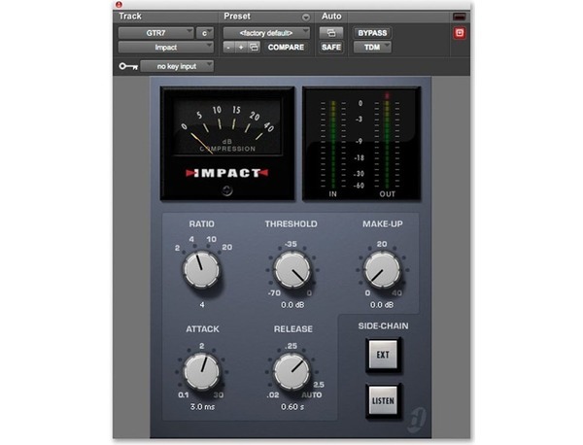Click the round emblem below IMPACT logo
The width and height of the screenshot is (583, 445).
click(x=227, y=190)
